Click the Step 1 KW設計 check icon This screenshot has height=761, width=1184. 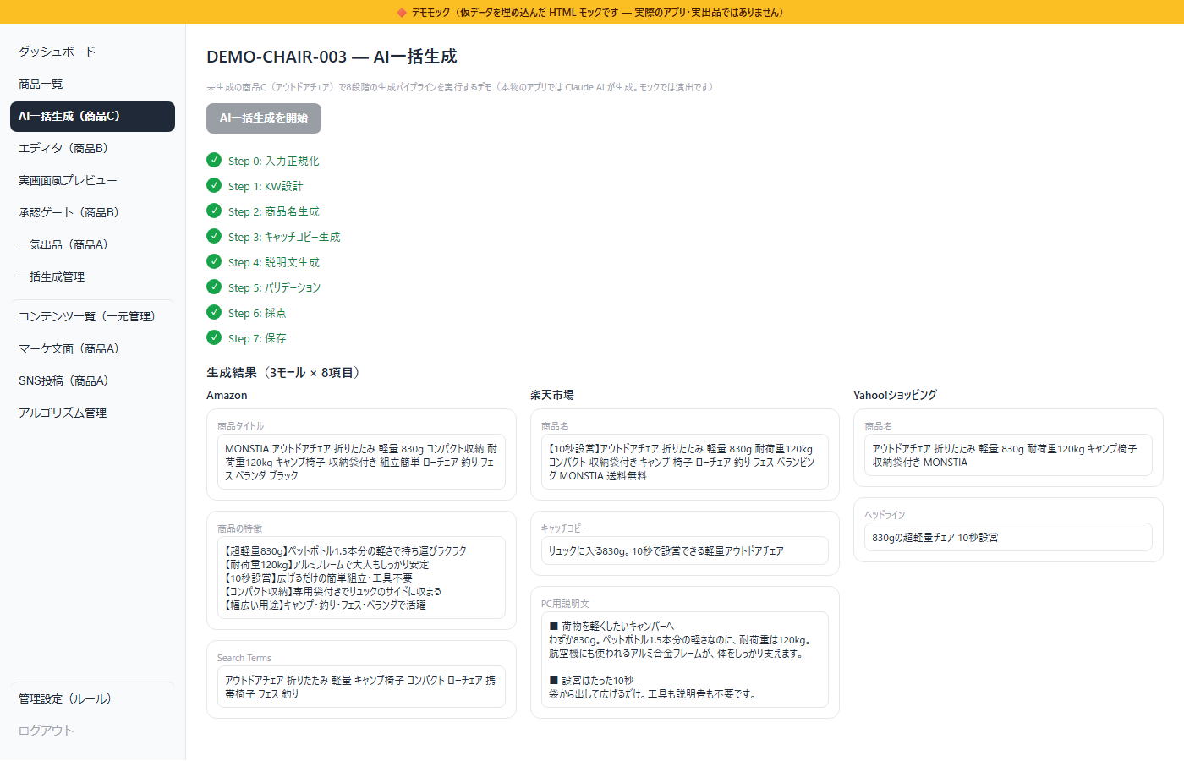(x=214, y=185)
